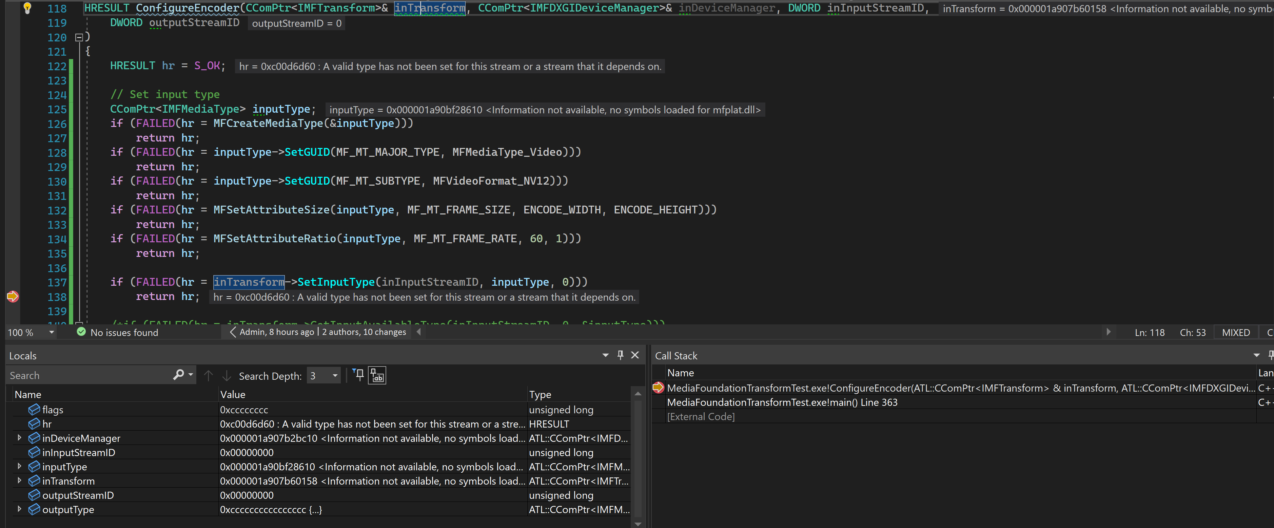
Task: Open the Admin, 8 hours ago history link
Action: (276, 332)
